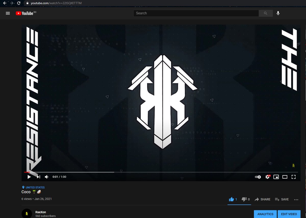Image resolution: width=306 pixels, height=218 pixels.
Task: Share the video
Action: pos(262,199)
